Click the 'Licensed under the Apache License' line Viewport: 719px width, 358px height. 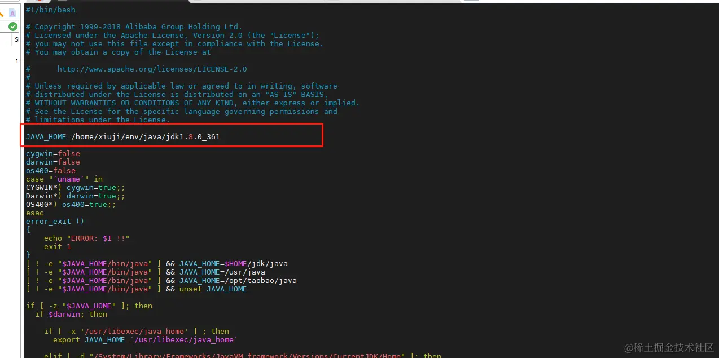click(172, 35)
